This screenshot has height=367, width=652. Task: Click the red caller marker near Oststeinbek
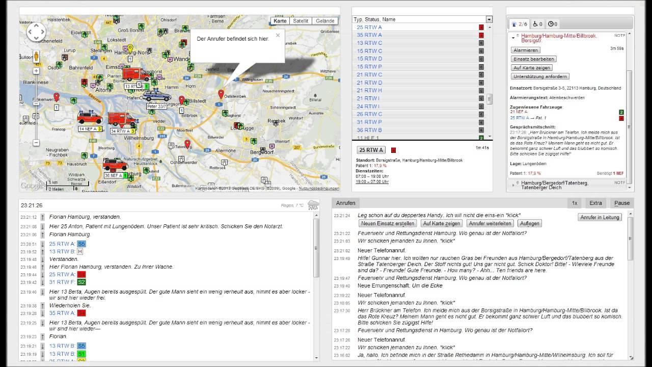coord(221,94)
